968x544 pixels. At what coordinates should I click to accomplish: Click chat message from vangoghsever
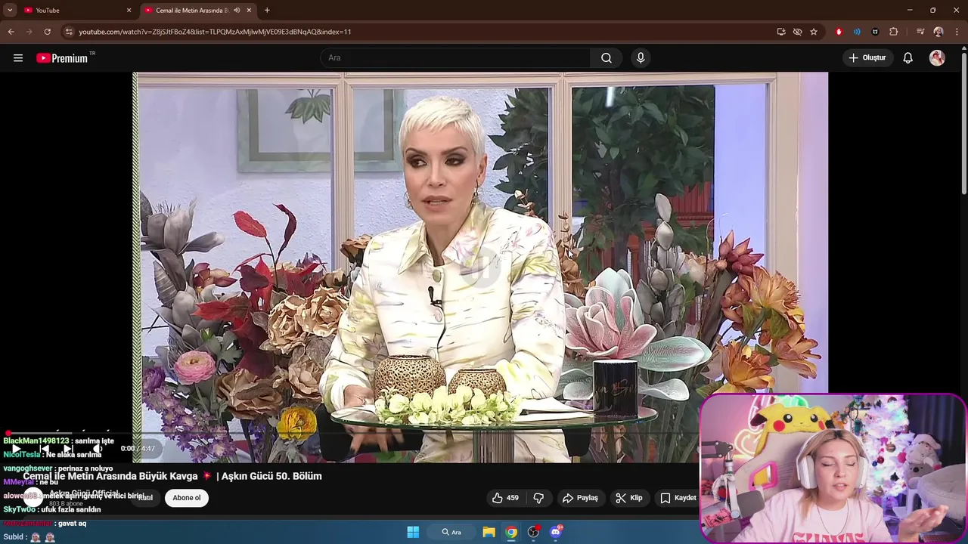pos(58,468)
